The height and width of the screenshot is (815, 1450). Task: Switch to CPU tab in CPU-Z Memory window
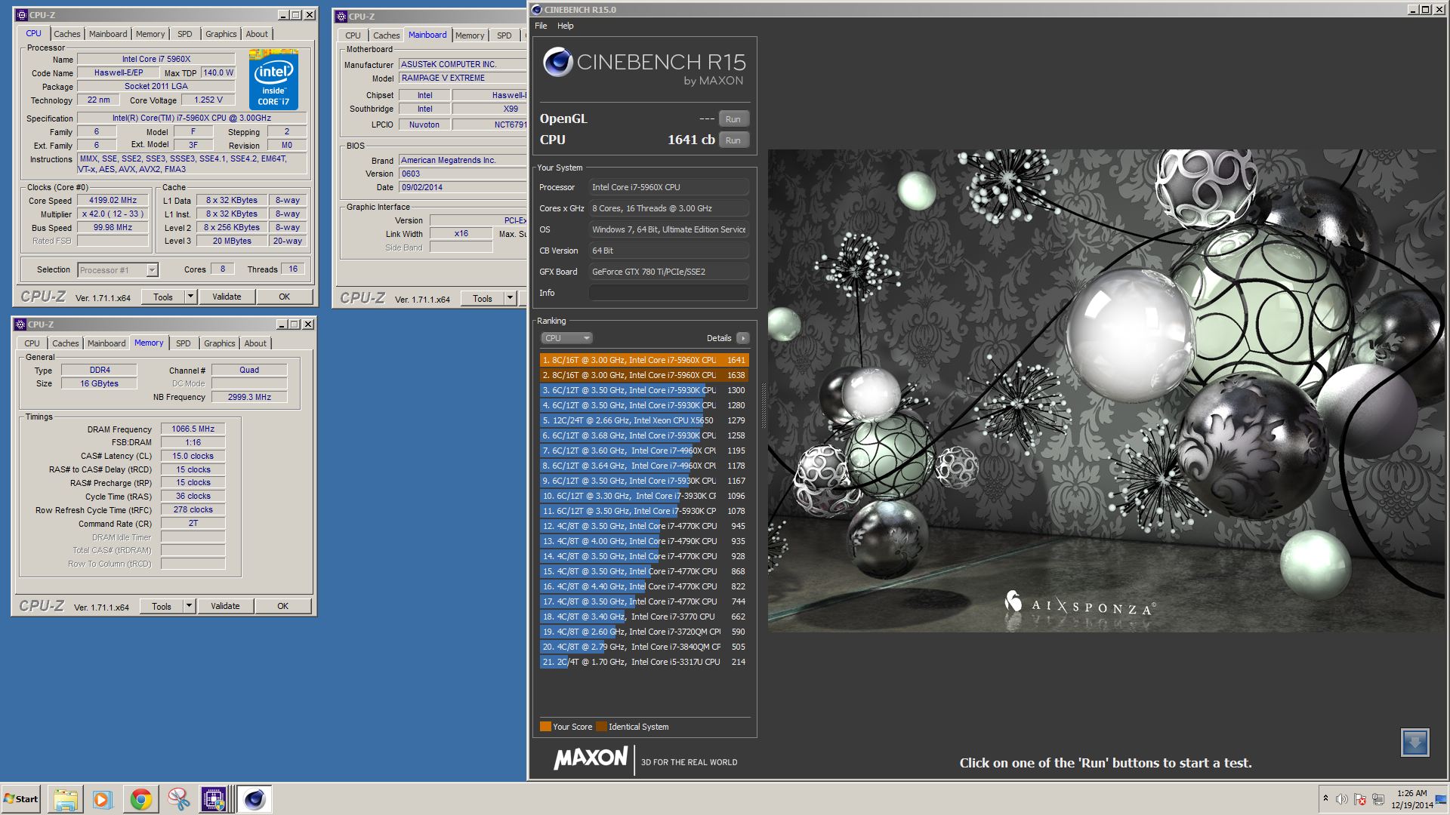click(x=32, y=343)
